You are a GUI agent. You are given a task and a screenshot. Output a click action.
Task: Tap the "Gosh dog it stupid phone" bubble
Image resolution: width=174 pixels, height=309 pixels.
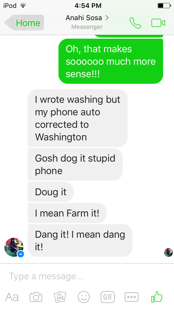click(75, 164)
